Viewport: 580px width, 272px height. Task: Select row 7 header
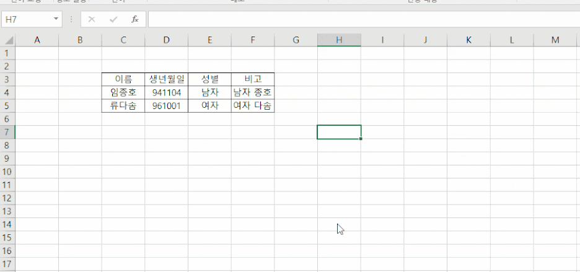[7, 132]
